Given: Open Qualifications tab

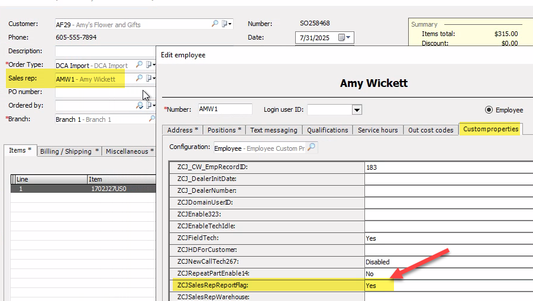Looking at the screenshot, I should pyautogui.click(x=327, y=130).
